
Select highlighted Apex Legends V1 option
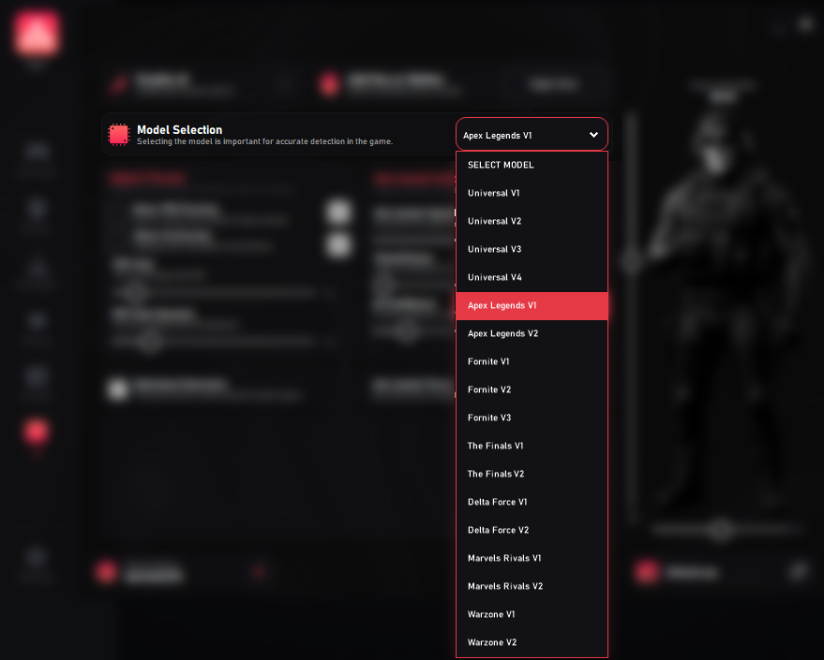point(532,306)
